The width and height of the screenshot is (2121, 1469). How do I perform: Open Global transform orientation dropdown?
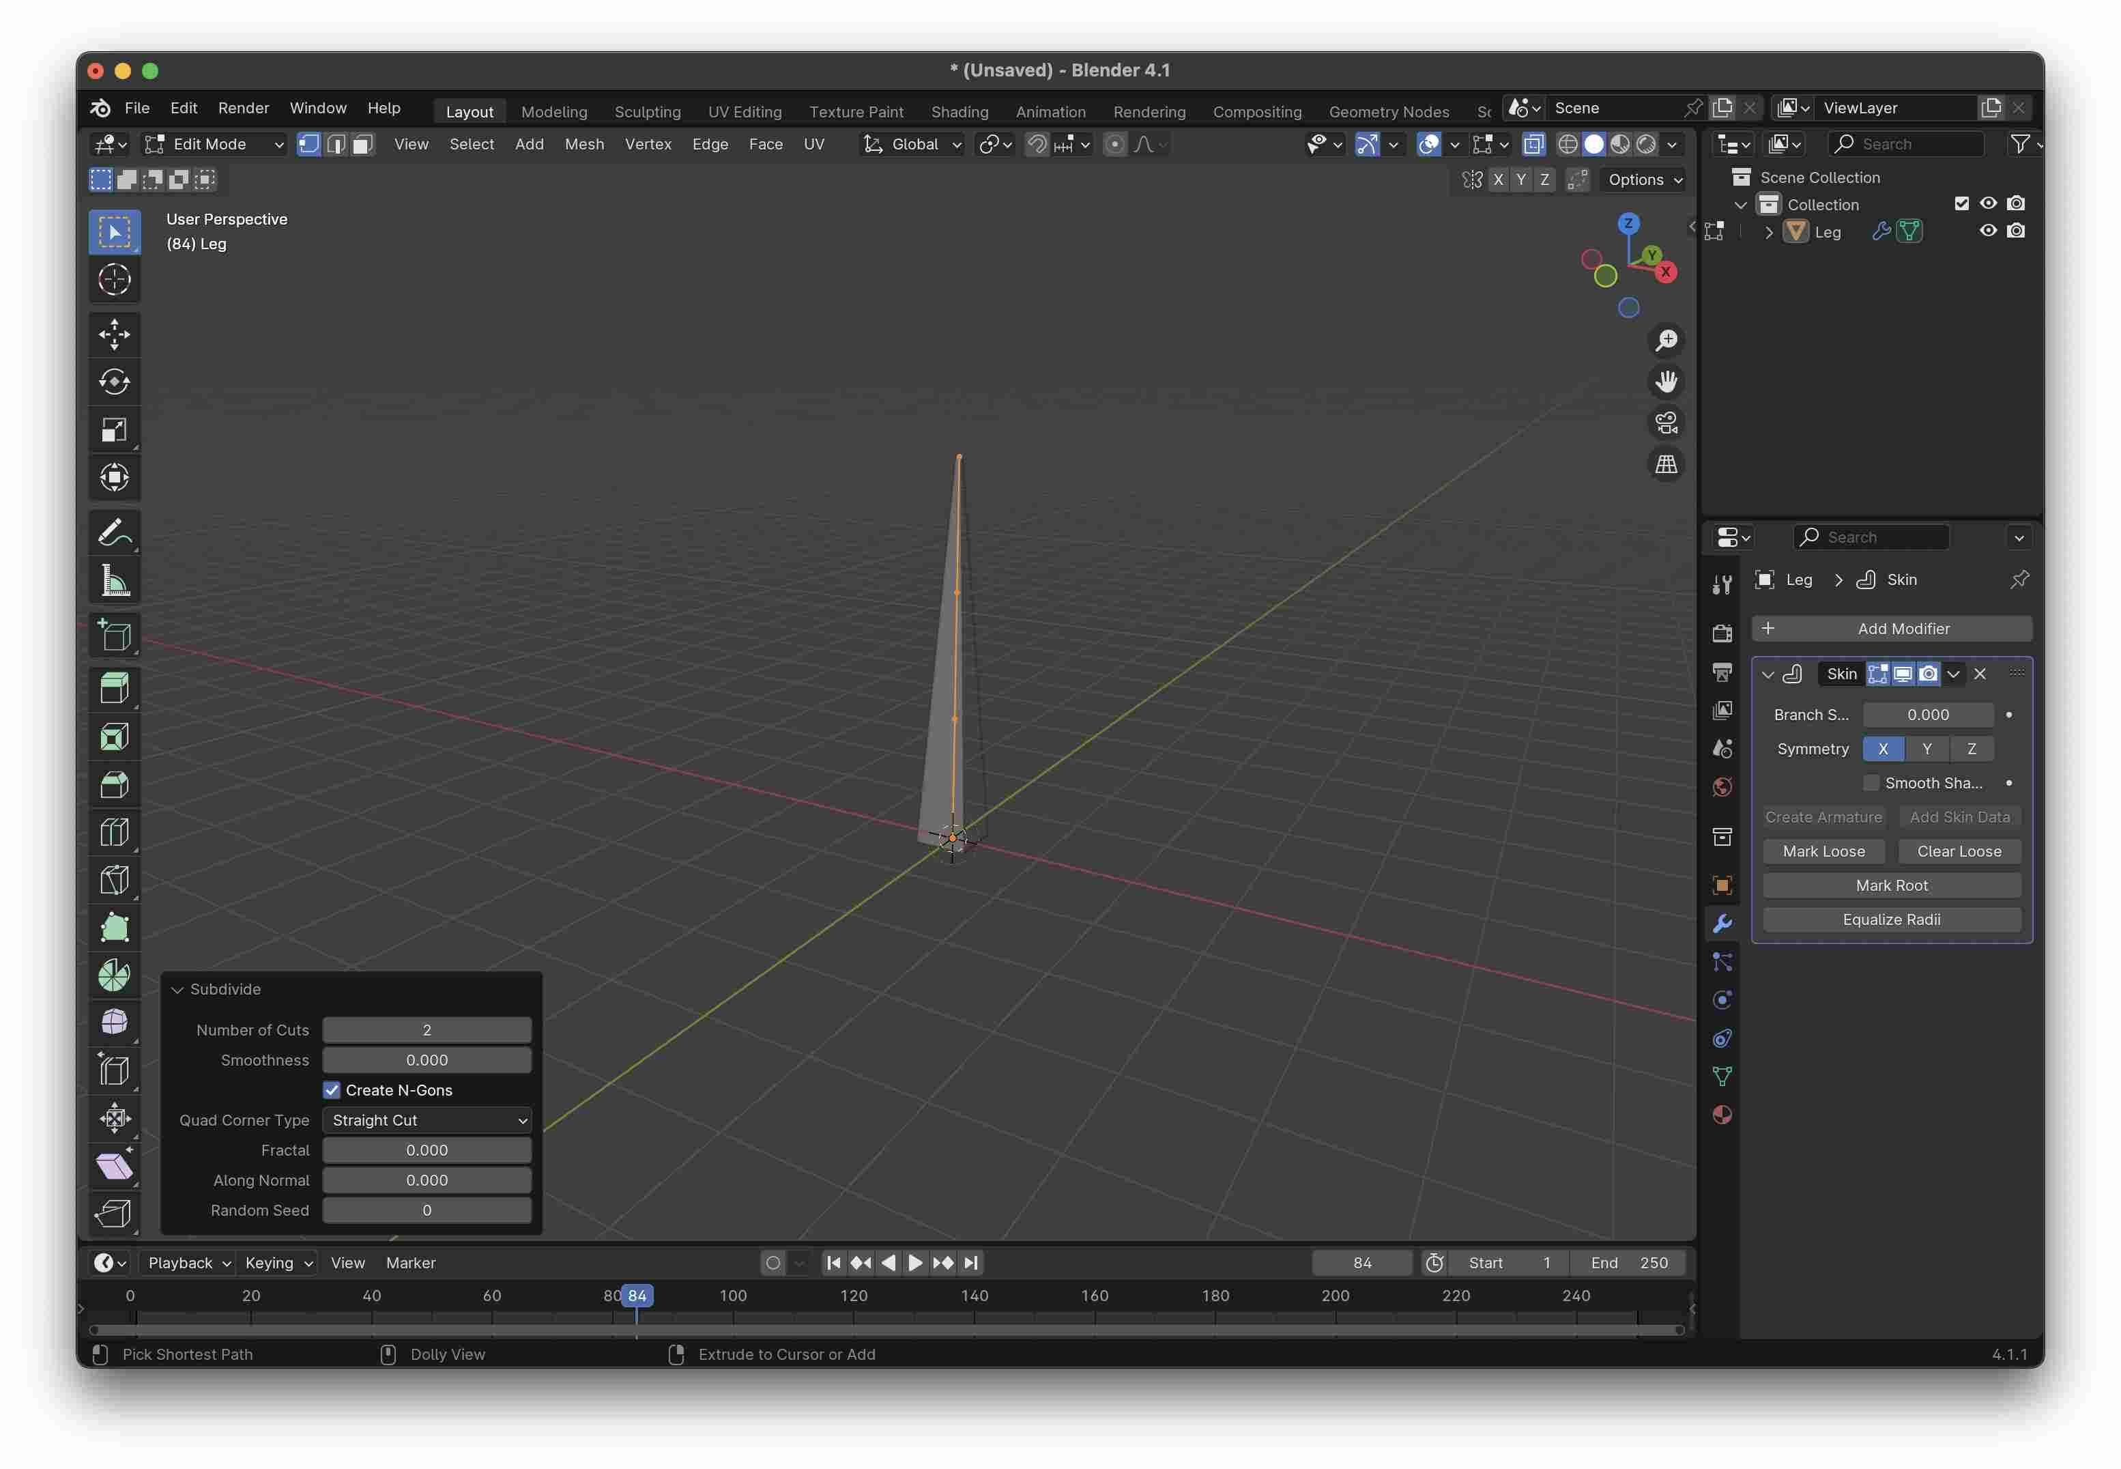913,145
